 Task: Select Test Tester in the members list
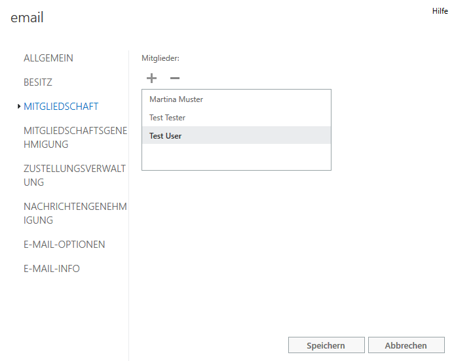pyautogui.click(x=168, y=118)
